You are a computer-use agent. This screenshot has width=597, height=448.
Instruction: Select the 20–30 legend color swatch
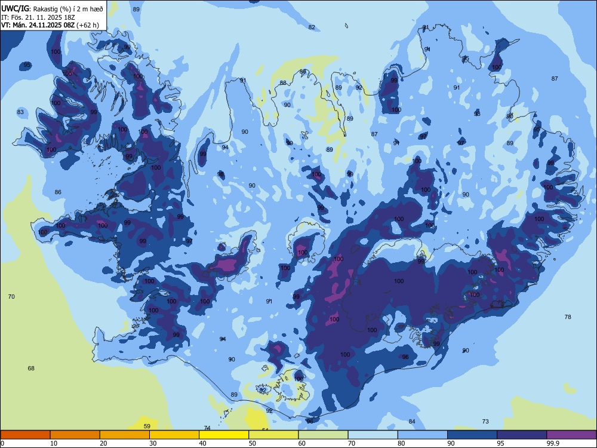tap(125, 435)
